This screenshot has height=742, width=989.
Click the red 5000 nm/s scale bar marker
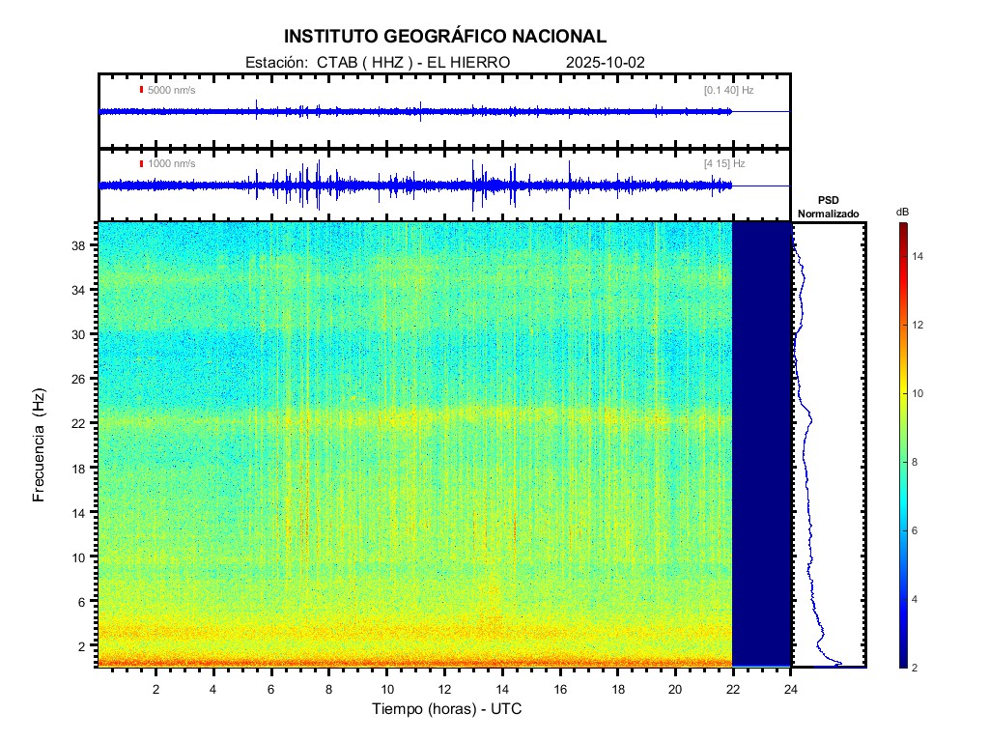(x=141, y=90)
